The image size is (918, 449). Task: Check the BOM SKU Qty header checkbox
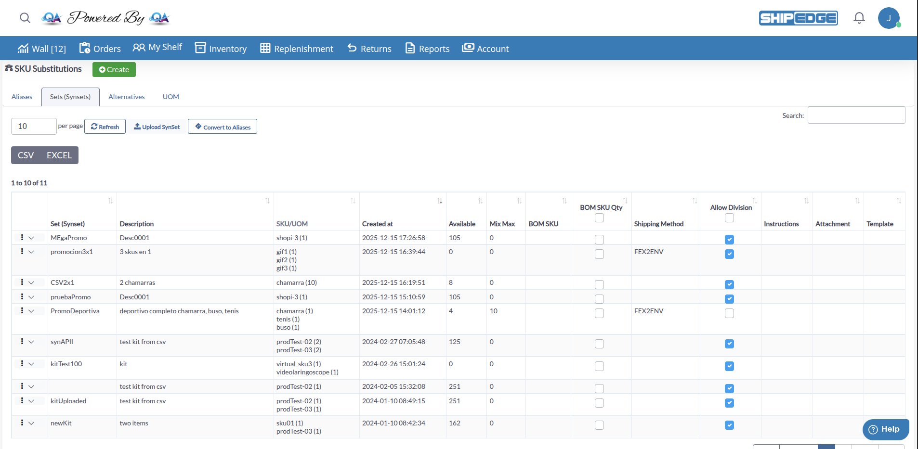tap(599, 218)
